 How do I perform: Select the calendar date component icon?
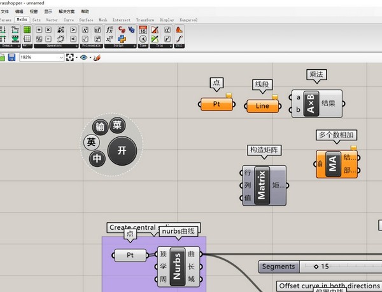pos(143,30)
